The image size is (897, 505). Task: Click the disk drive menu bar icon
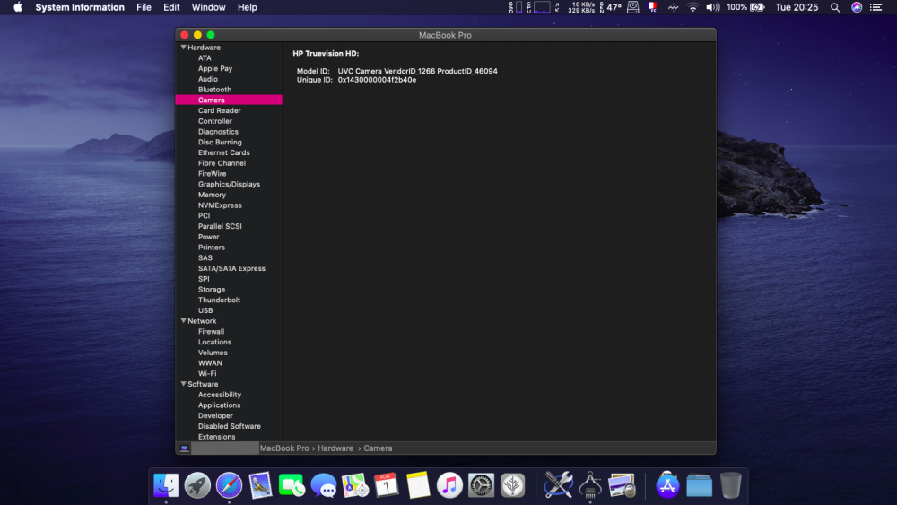(632, 7)
